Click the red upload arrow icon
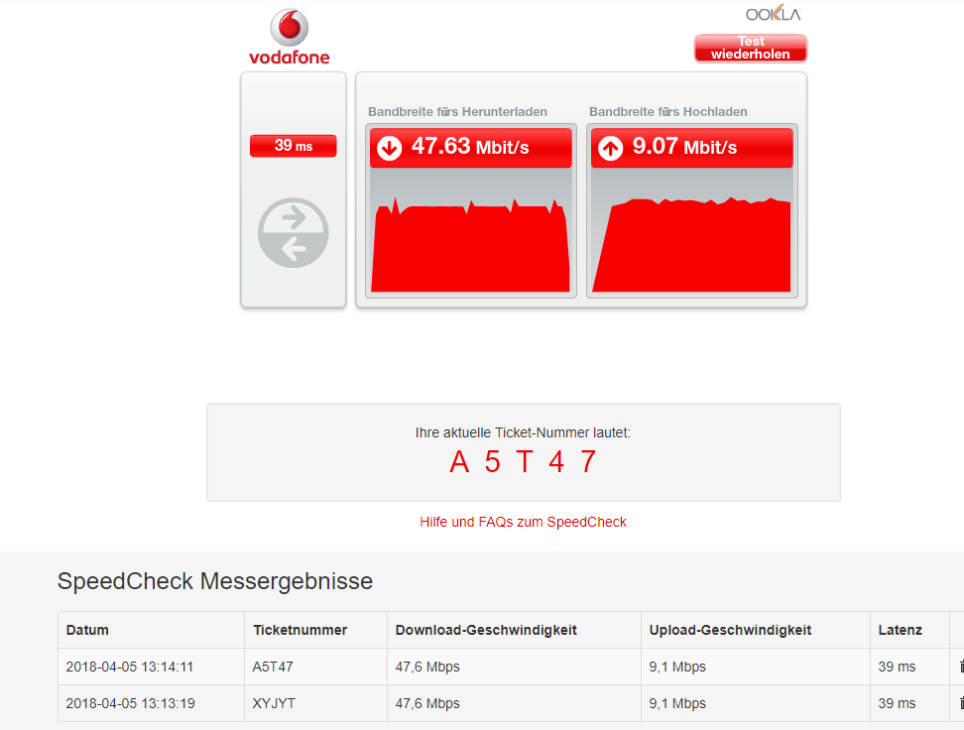This screenshot has height=730, width=964. (x=609, y=148)
